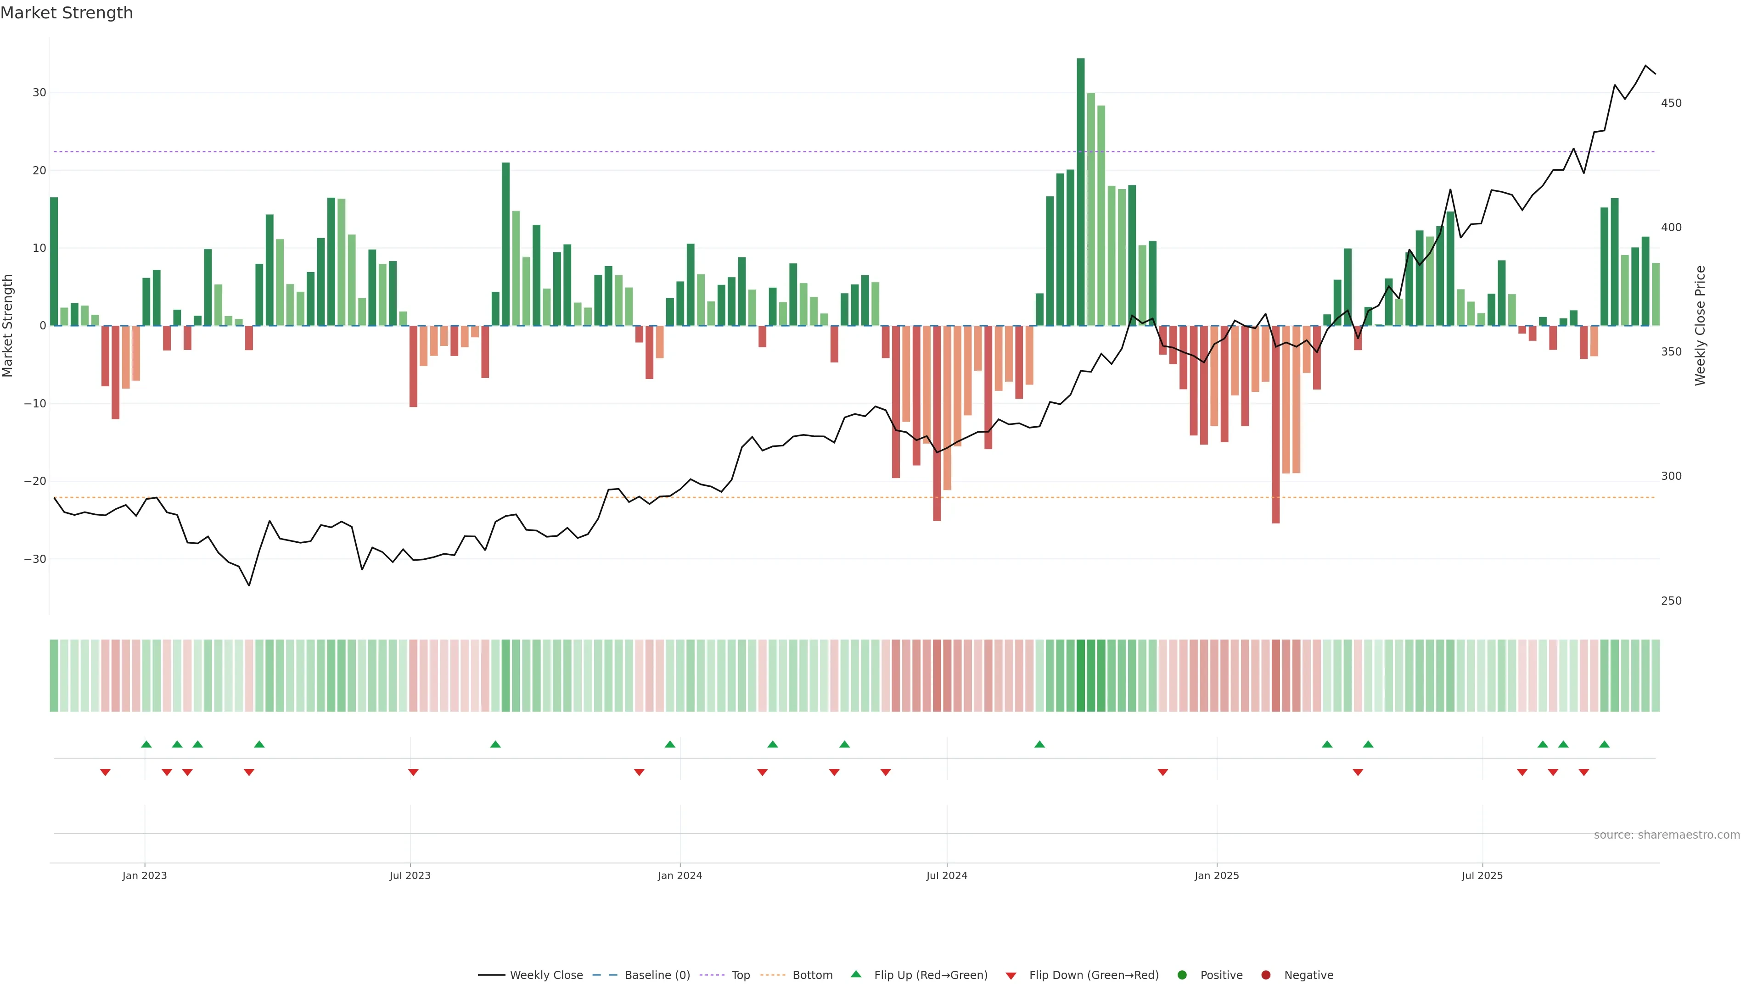Click the Positive green circle legend icon
The height and width of the screenshot is (991, 1763).
point(1182,975)
